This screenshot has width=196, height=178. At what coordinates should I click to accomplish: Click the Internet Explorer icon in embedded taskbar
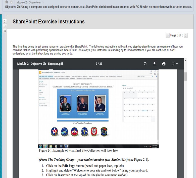[46, 146]
